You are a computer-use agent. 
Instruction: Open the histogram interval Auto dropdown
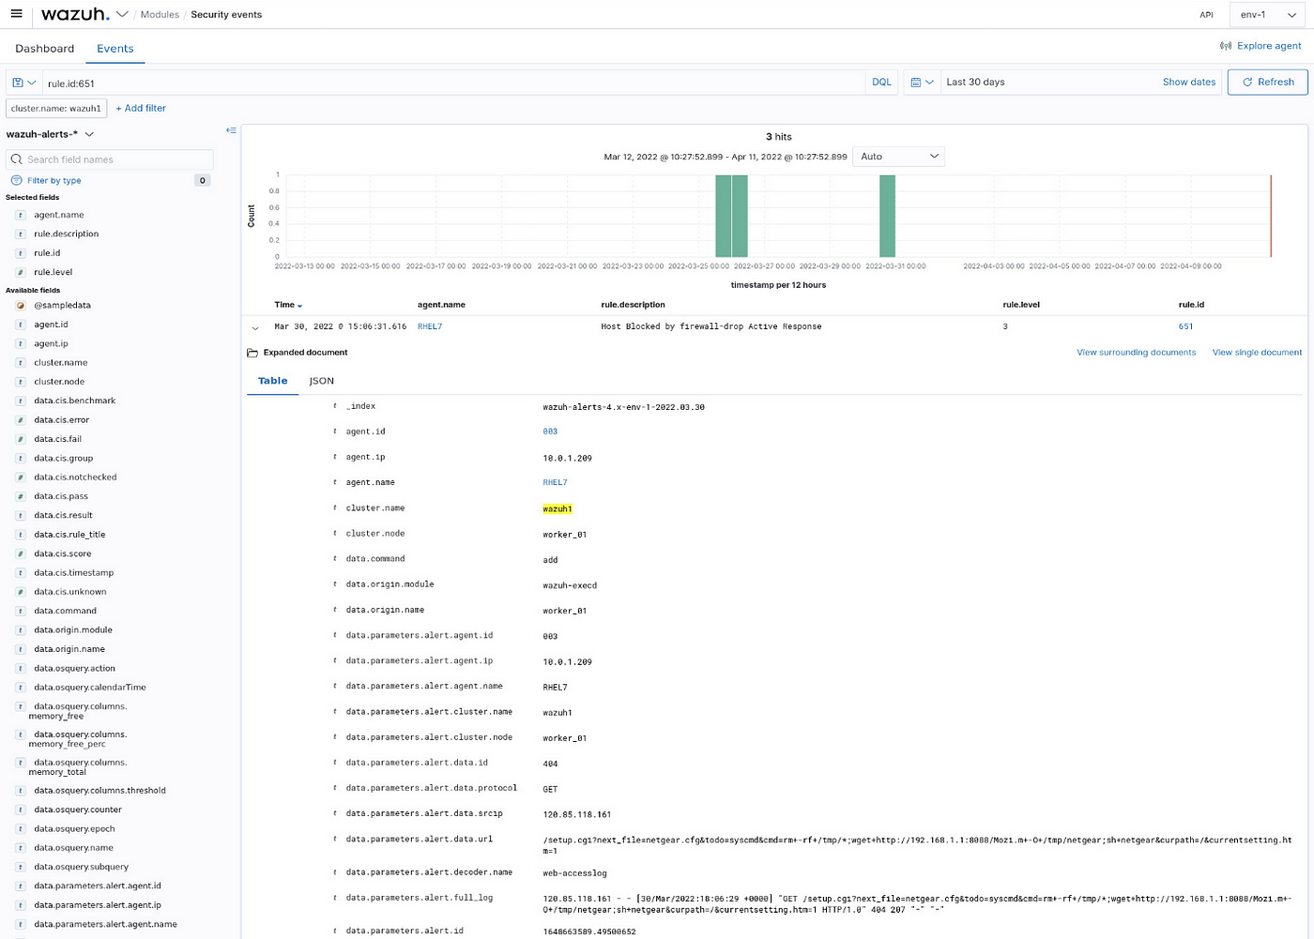[899, 157]
